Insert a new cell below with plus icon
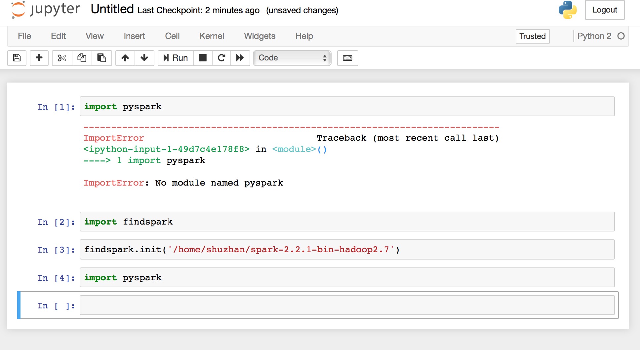640x350 pixels. (x=39, y=58)
